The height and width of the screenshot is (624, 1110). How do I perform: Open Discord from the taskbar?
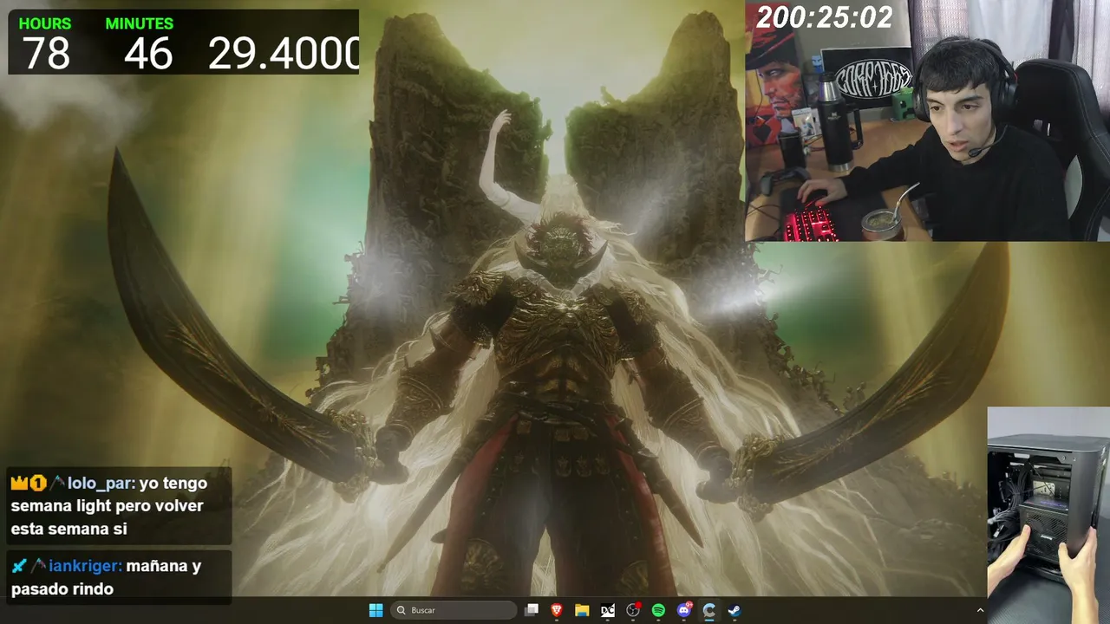point(684,610)
